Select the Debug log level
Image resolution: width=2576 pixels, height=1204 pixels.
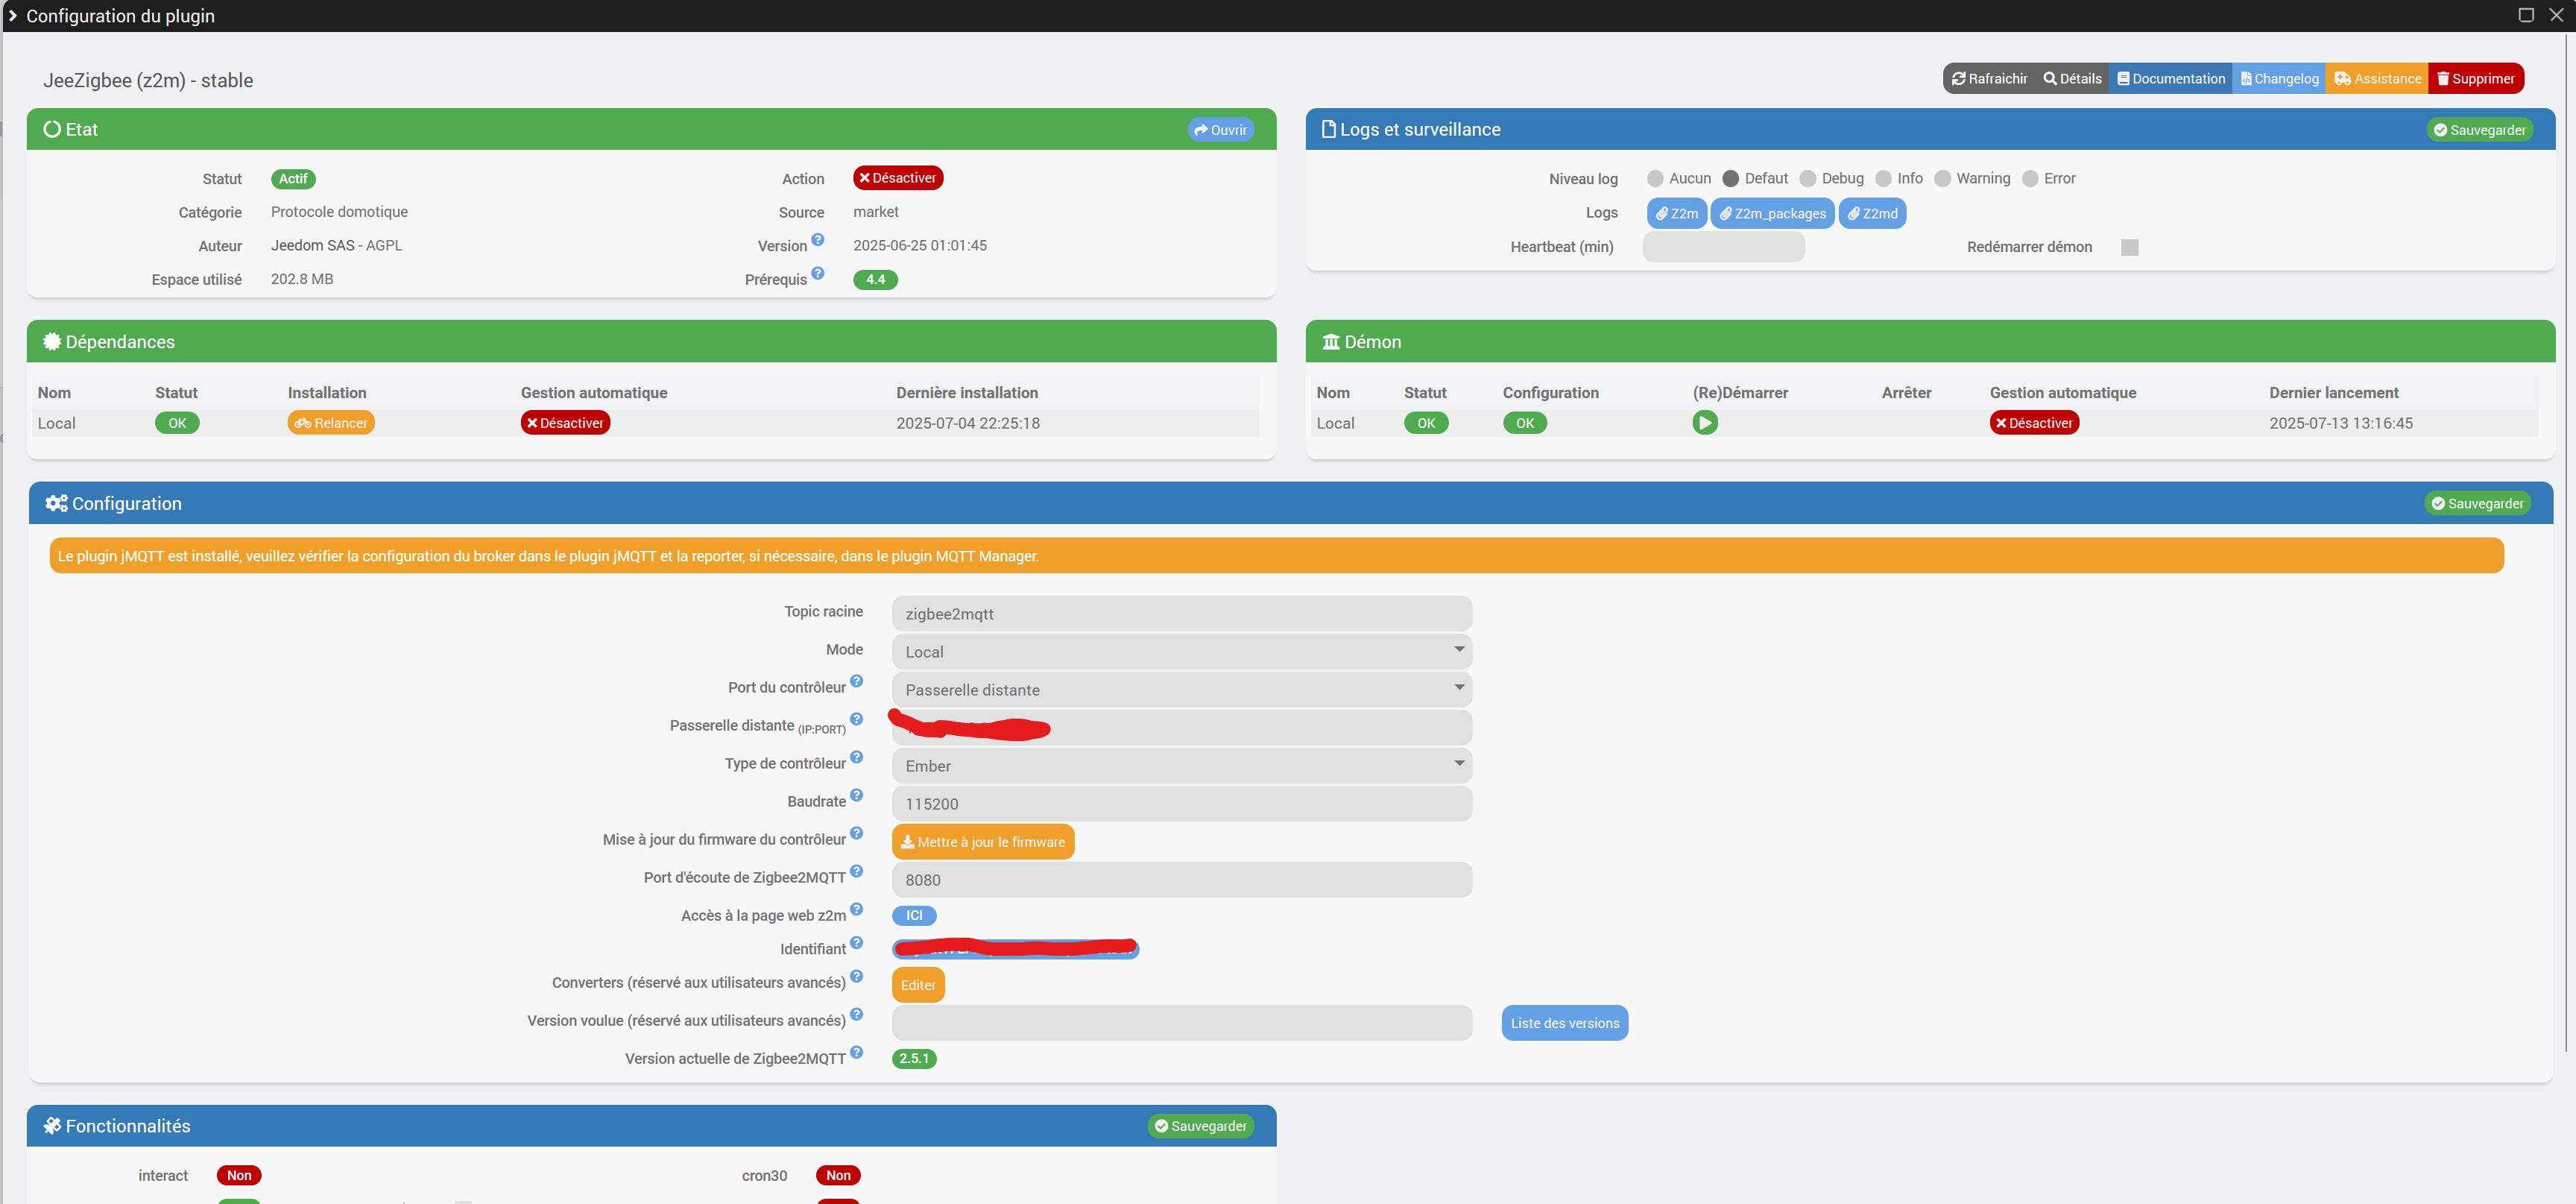tap(1807, 179)
